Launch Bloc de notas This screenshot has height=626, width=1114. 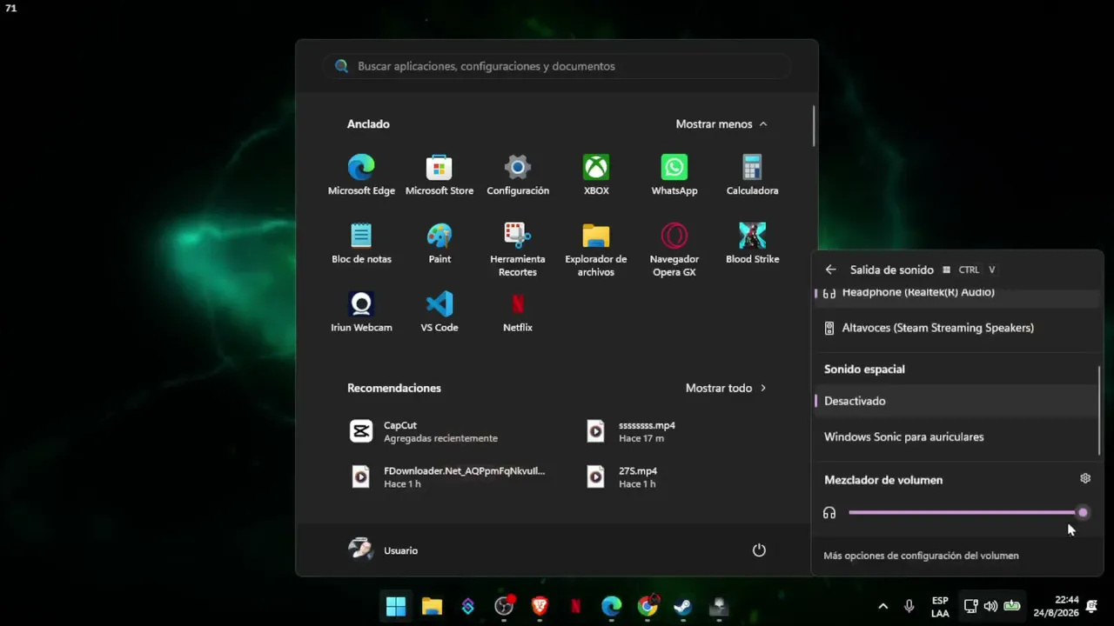click(361, 243)
